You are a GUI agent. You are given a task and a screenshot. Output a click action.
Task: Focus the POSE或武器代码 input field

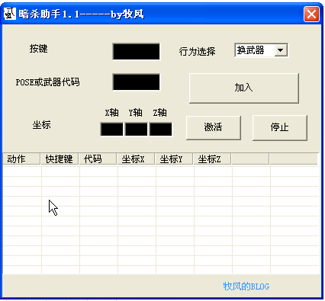click(137, 82)
